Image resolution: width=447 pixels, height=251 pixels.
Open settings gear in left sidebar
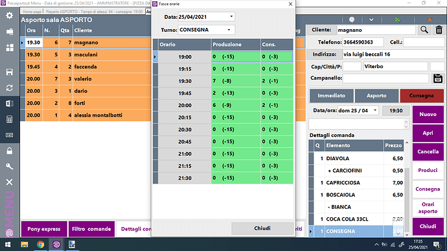[10, 15]
